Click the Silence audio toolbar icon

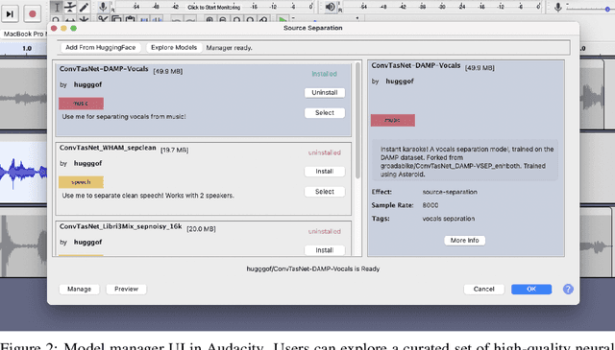click(158, 19)
